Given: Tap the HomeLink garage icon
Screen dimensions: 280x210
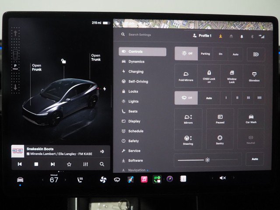Looking at the screenshot, I should click(231, 36).
